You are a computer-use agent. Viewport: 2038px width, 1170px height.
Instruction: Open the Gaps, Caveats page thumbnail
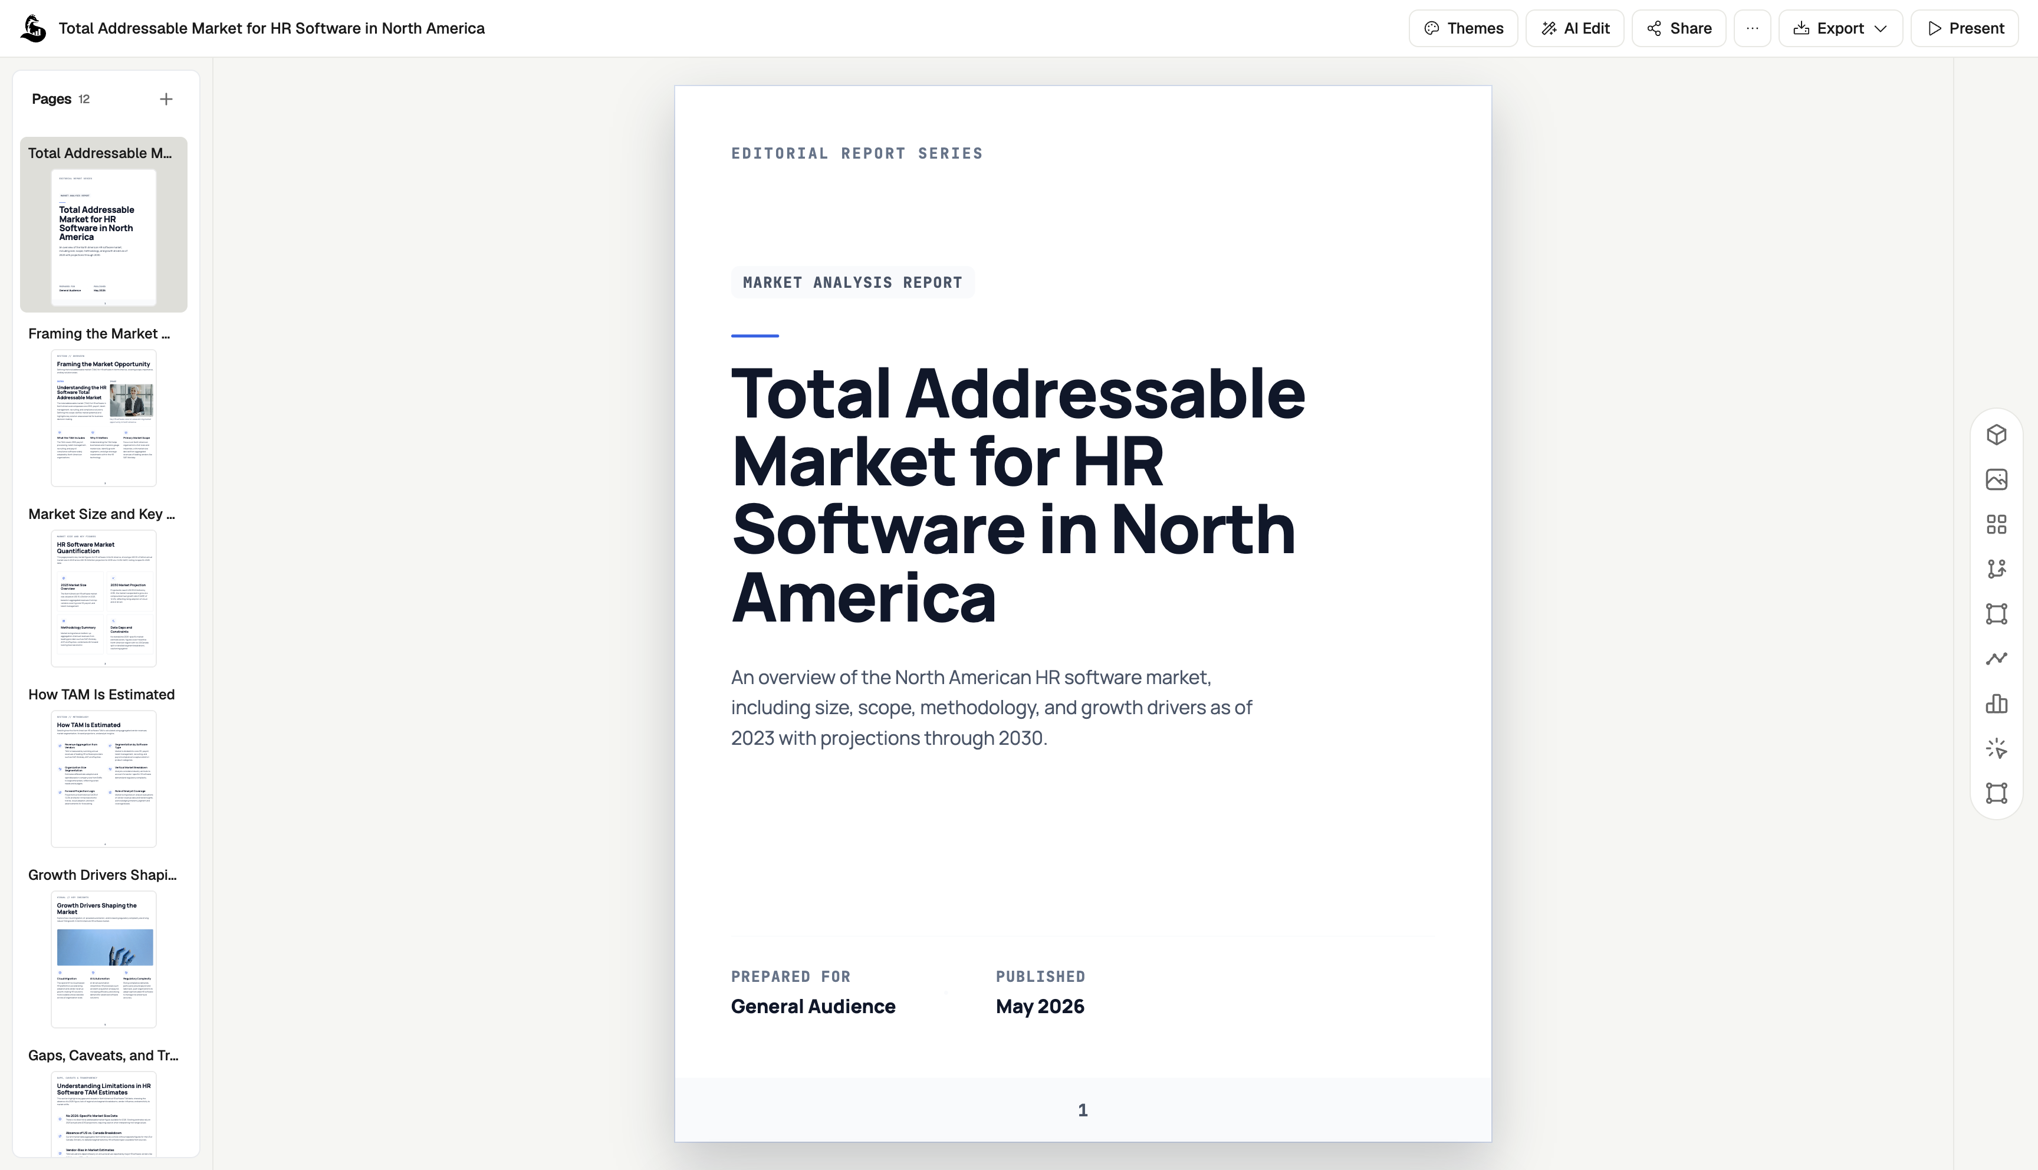point(104,1114)
